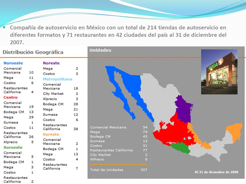Click the 'Unidades' panel title
Image resolution: width=246 pixels, height=184 pixels.
100,50
